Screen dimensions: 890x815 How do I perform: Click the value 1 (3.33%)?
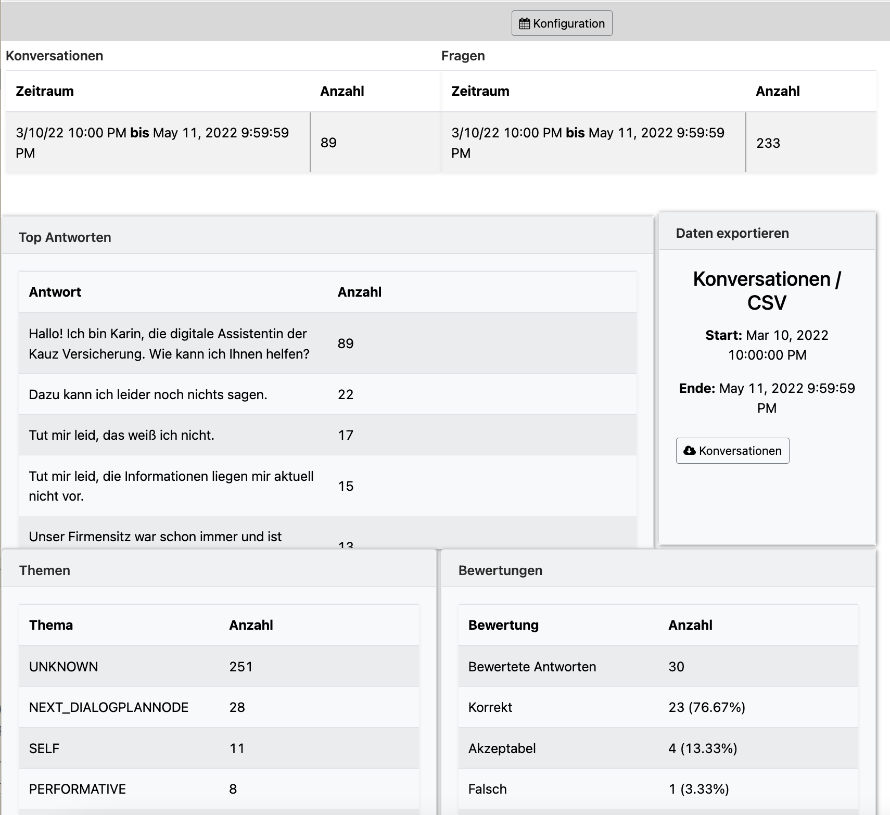pyautogui.click(x=698, y=789)
